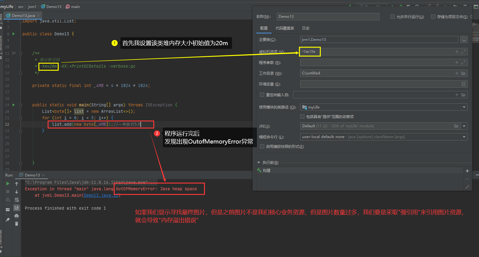This screenshot has height=257, width=479.
Task: Click the configuration name field Demo13
Action: (x=328, y=17)
